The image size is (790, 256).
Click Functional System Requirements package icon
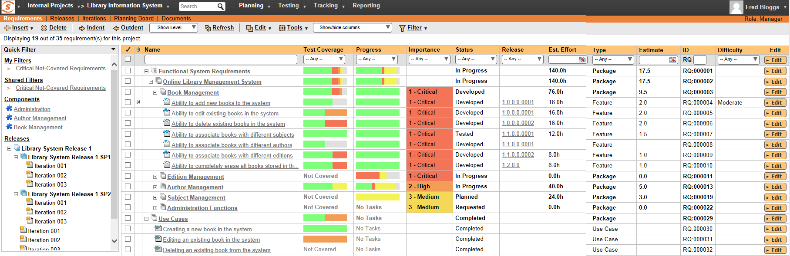point(154,70)
